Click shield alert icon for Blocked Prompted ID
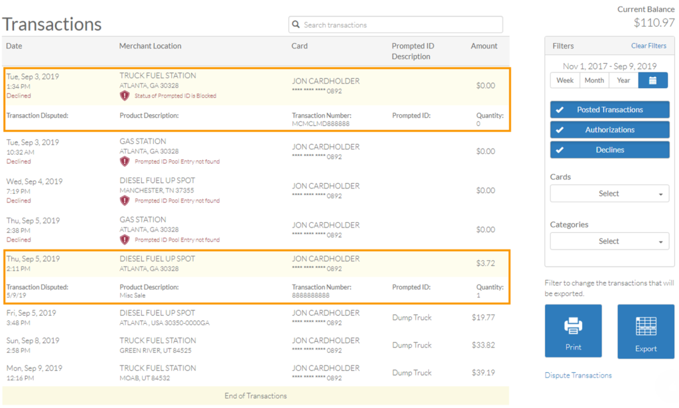The image size is (679, 408). 125,96
